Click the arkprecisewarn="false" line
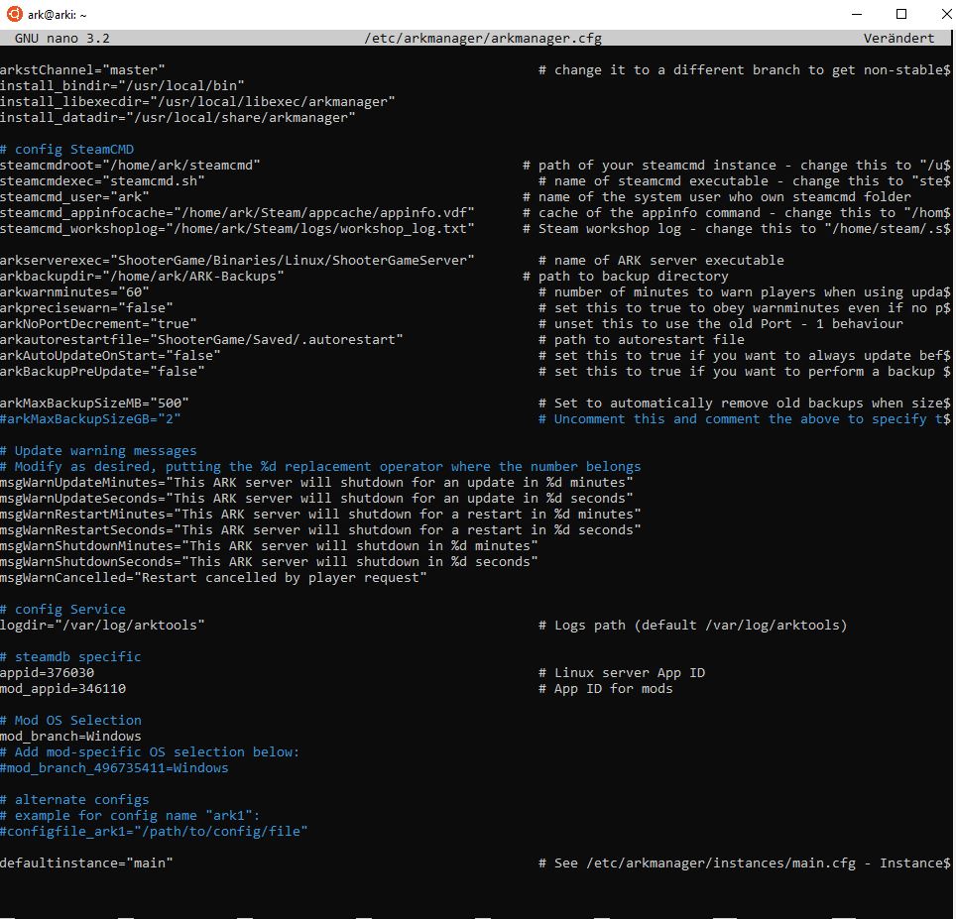The image size is (956, 919). coord(86,307)
